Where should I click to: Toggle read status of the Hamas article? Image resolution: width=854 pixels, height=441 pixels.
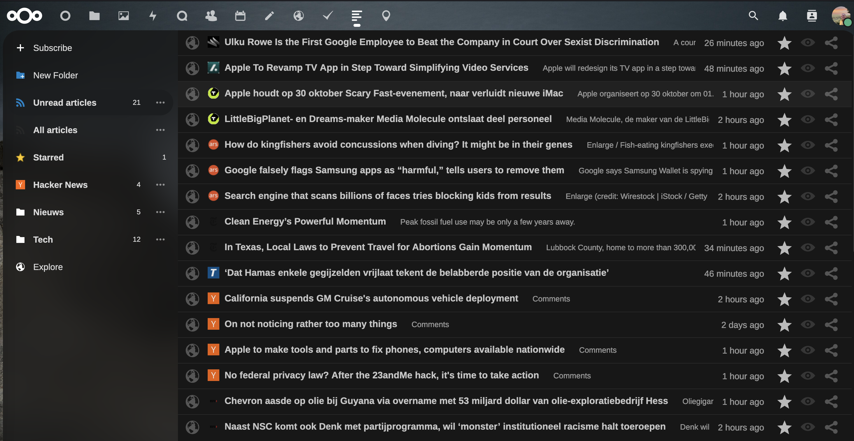point(808,274)
